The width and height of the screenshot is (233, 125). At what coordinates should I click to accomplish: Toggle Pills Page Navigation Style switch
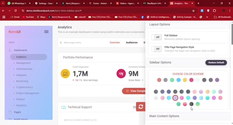(x=157, y=49)
